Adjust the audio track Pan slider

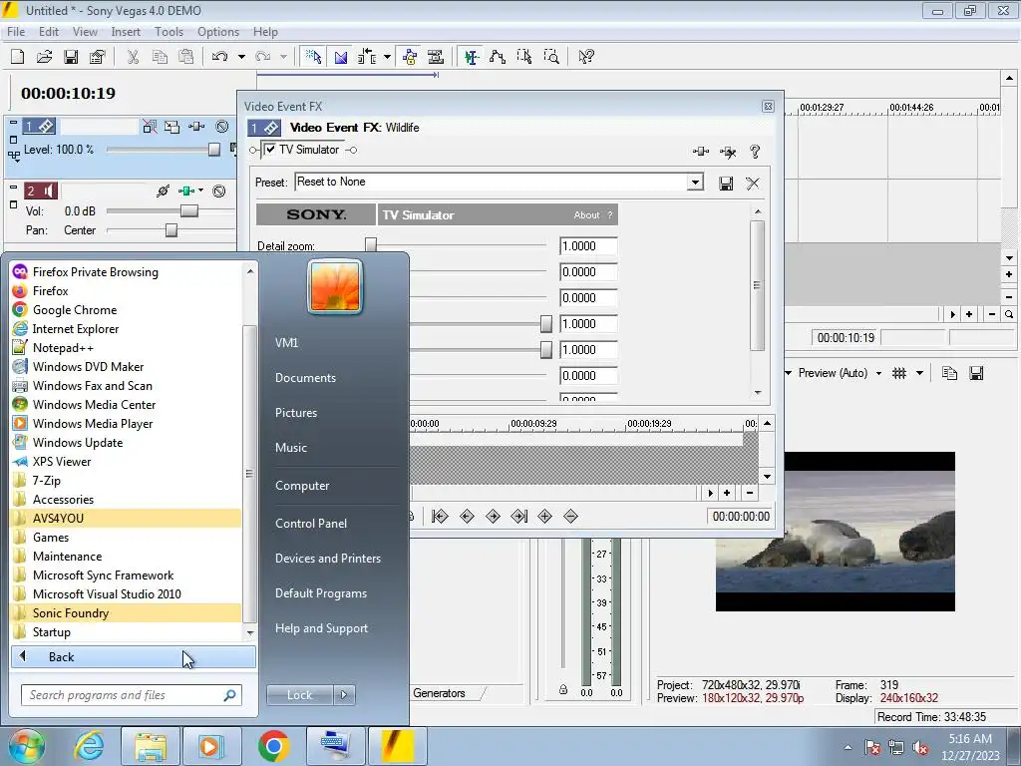pyautogui.click(x=171, y=230)
